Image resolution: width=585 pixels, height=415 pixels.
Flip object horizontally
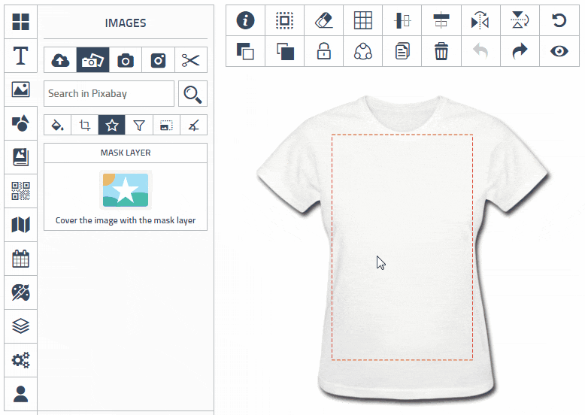[x=480, y=20]
